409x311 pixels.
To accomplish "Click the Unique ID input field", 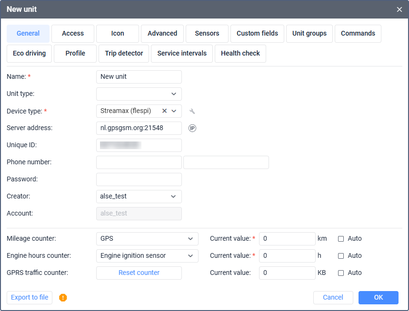I will tap(139, 145).
